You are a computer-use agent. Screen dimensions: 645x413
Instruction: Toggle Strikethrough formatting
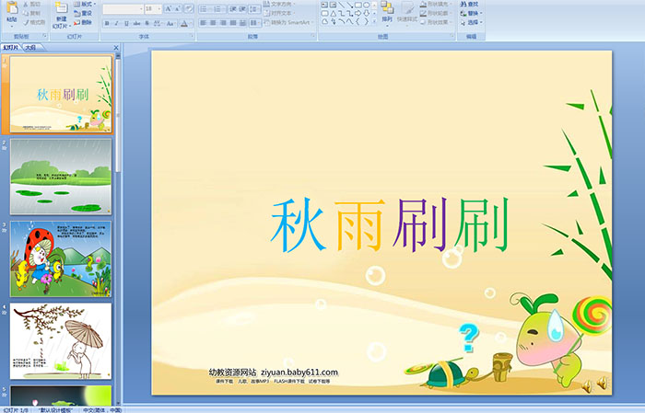pyautogui.click(x=136, y=23)
